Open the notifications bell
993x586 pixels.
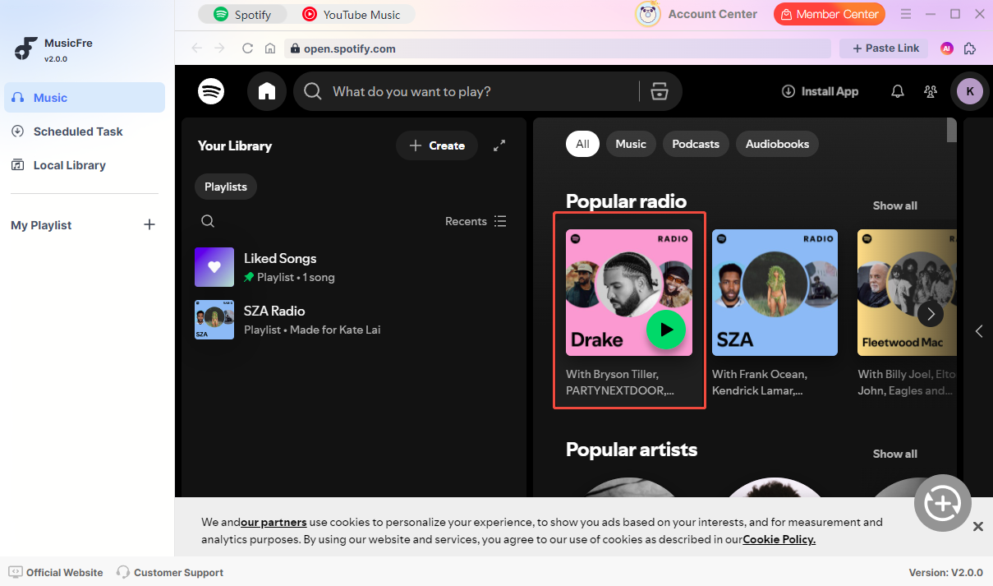click(898, 91)
